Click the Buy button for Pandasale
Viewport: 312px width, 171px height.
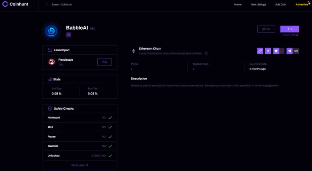pos(105,62)
